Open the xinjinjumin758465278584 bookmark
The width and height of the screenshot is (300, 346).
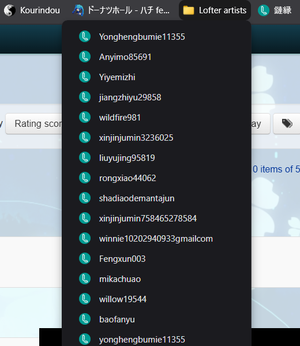(x=156, y=218)
